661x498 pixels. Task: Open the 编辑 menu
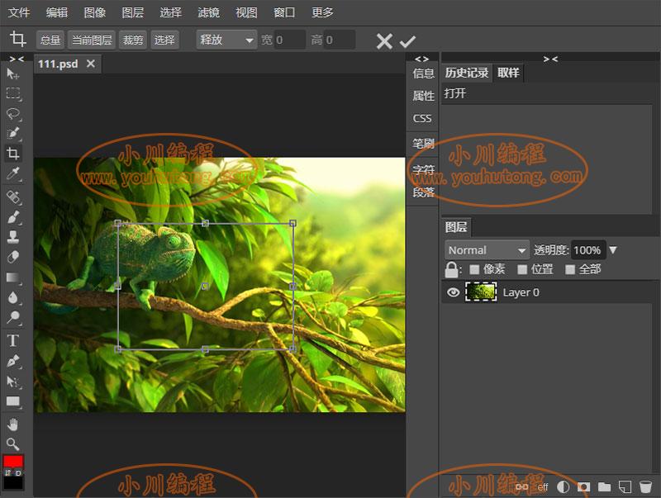[57, 12]
